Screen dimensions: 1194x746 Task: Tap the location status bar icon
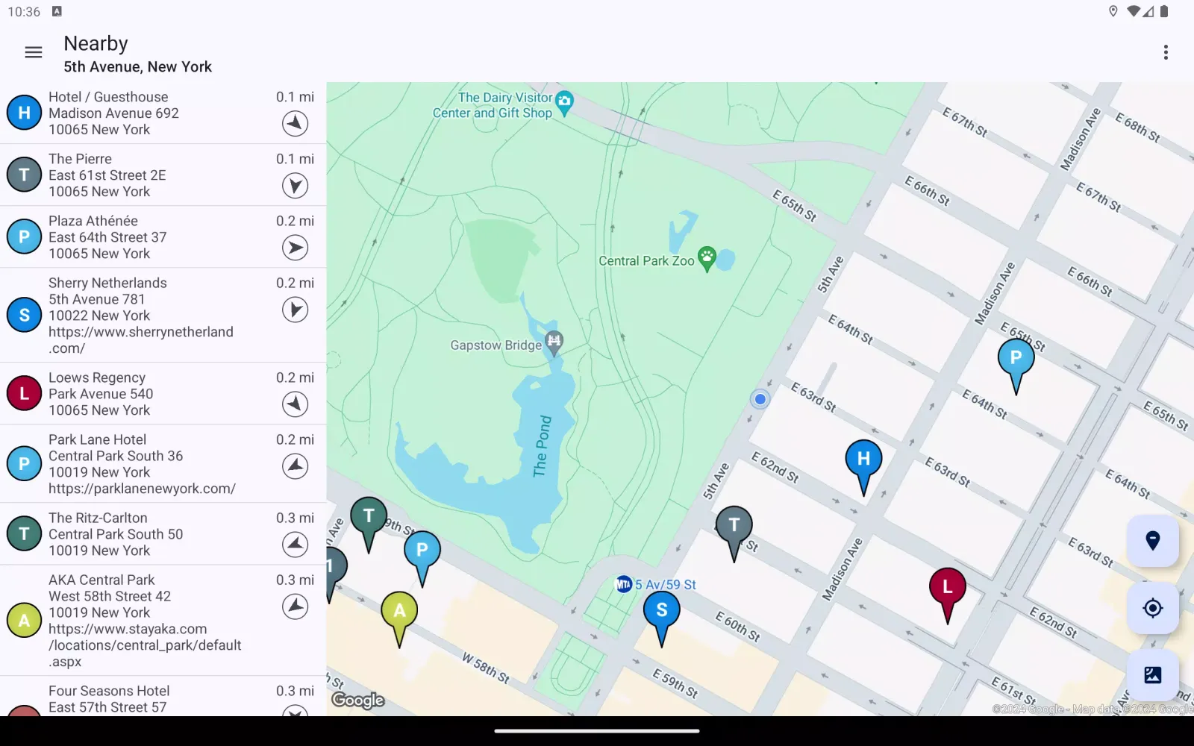point(1113,11)
